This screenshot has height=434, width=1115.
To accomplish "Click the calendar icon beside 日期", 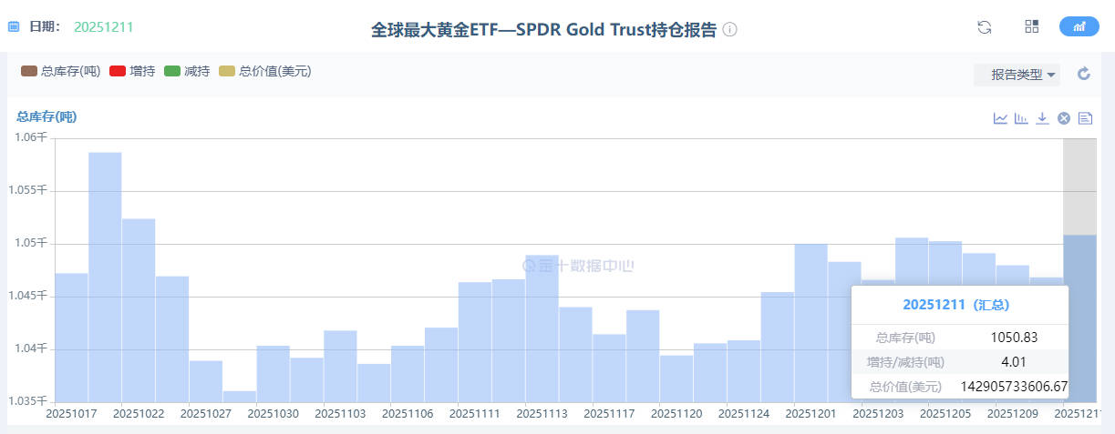I will pyautogui.click(x=14, y=27).
